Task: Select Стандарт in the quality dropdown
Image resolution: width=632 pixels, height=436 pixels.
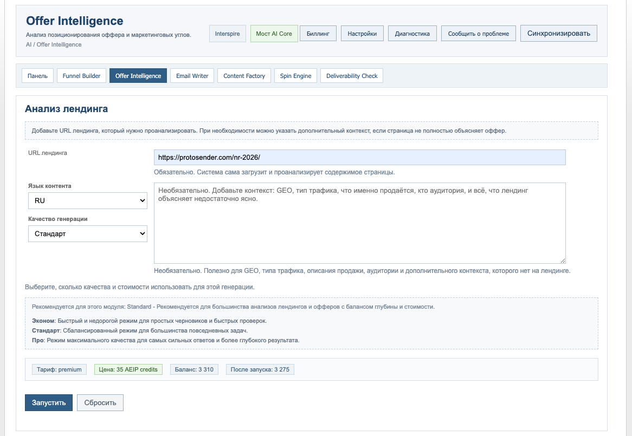Action: [87, 233]
